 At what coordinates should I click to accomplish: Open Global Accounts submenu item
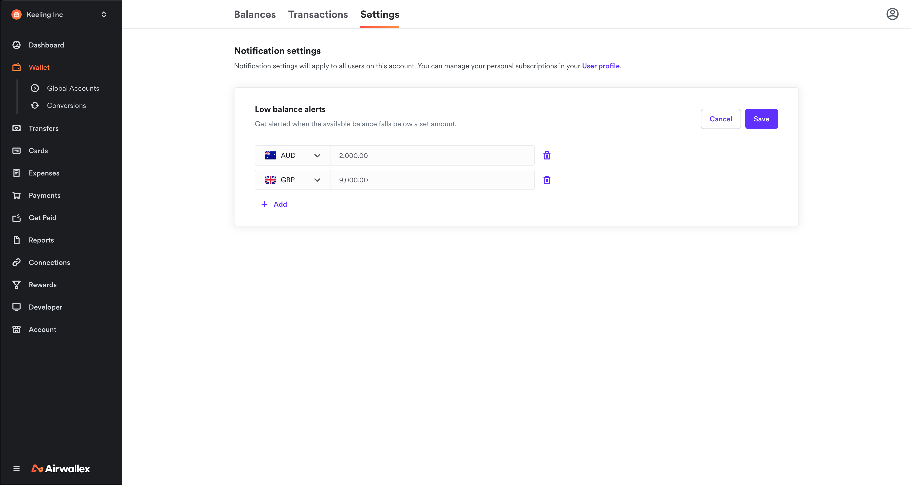(x=73, y=88)
